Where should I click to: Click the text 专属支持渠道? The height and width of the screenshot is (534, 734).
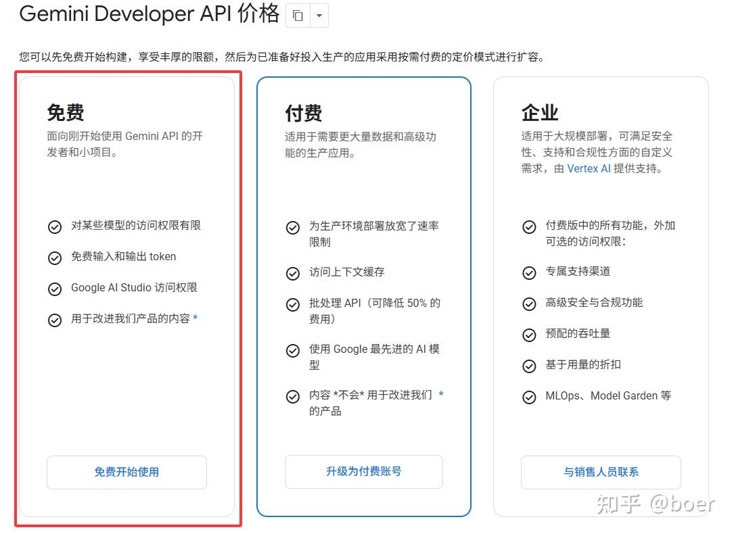click(578, 271)
